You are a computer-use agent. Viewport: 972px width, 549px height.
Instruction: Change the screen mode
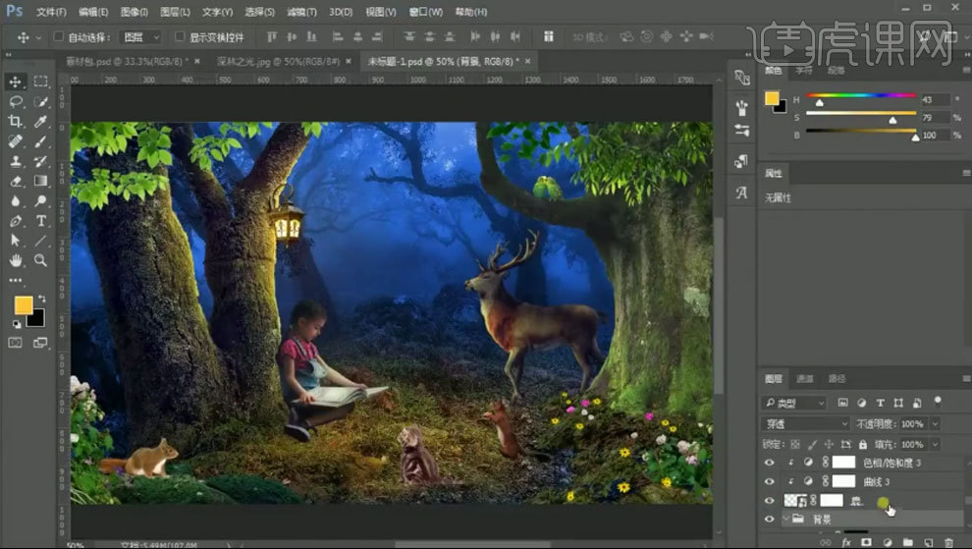click(x=41, y=343)
